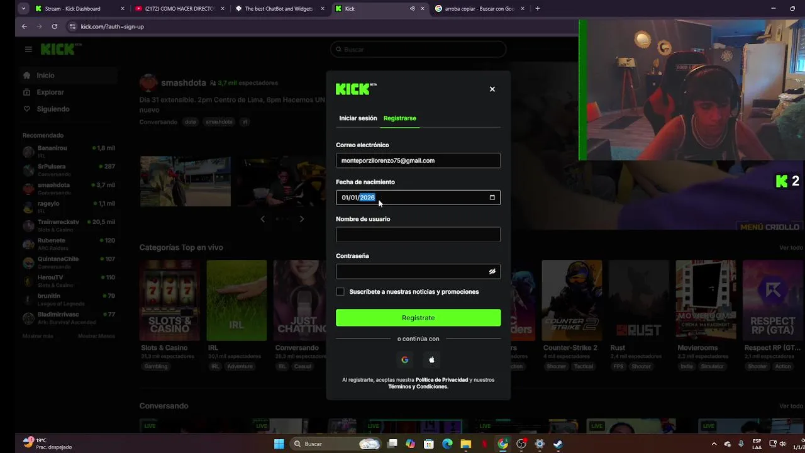This screenshot has width=805, height=453.
Task: Open Siguiendo in Kick sidebar
Action: pos(68,109)
